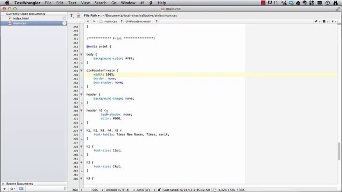Screen dimensions: 342x192
Task: Collapse the h1 rule at line 278
Action: (81, 147)
